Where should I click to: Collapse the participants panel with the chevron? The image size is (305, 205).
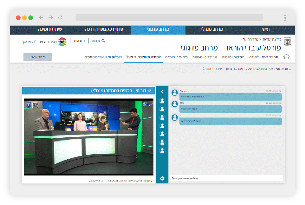[162, 91]
